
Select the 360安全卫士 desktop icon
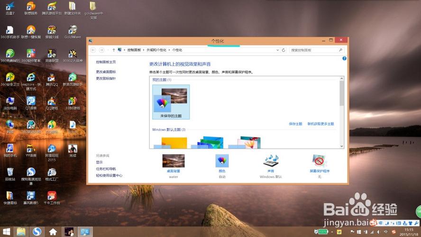pyautogui.click(x=10, y=80)
